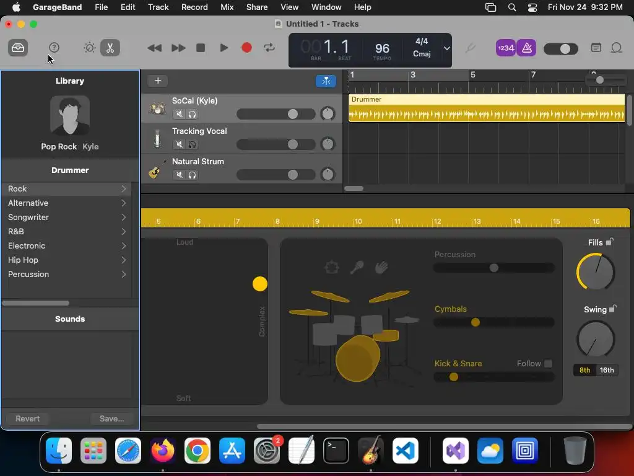Solo the Tracking Vocal track
This screenshot has height=476, width=634.
[x=192, y=144]
